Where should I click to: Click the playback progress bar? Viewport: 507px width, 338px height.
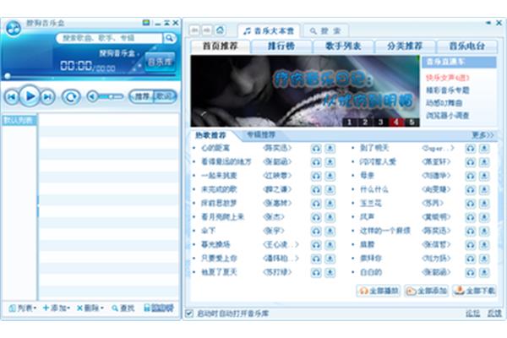[90, 76]
